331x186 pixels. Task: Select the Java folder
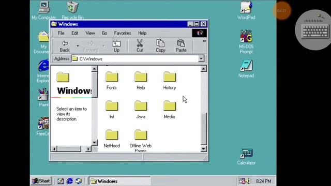(x=141, y=110)
